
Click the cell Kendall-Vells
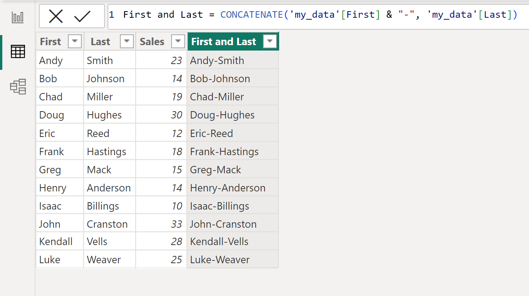(x=233, y=242)
